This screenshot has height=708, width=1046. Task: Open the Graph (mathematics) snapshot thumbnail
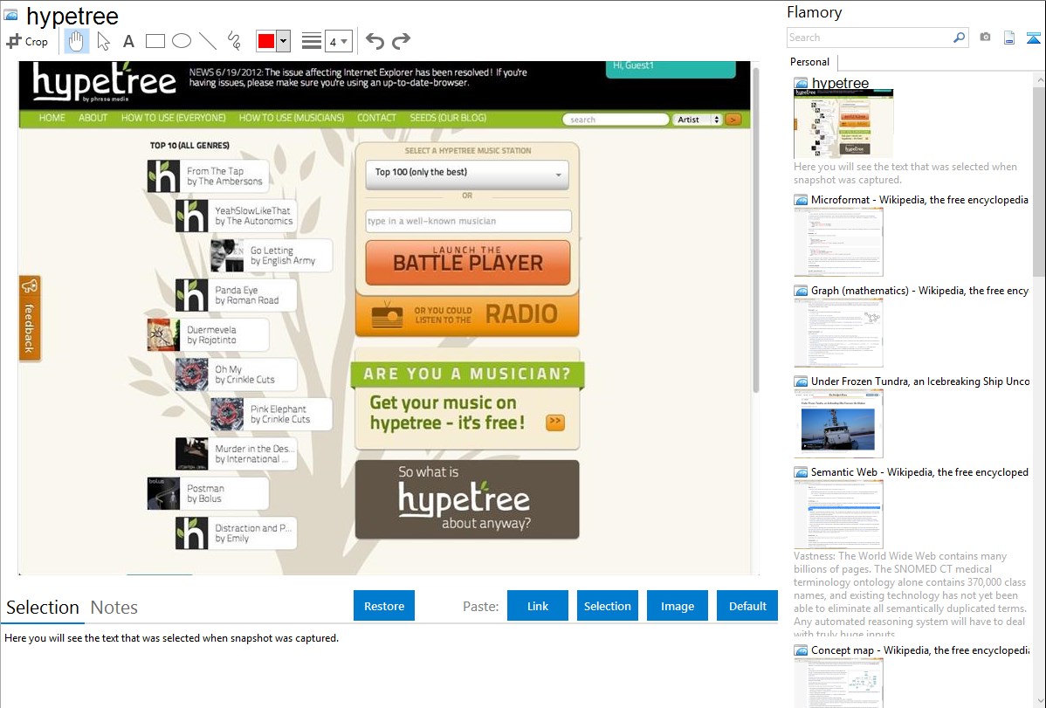point(838,333)
